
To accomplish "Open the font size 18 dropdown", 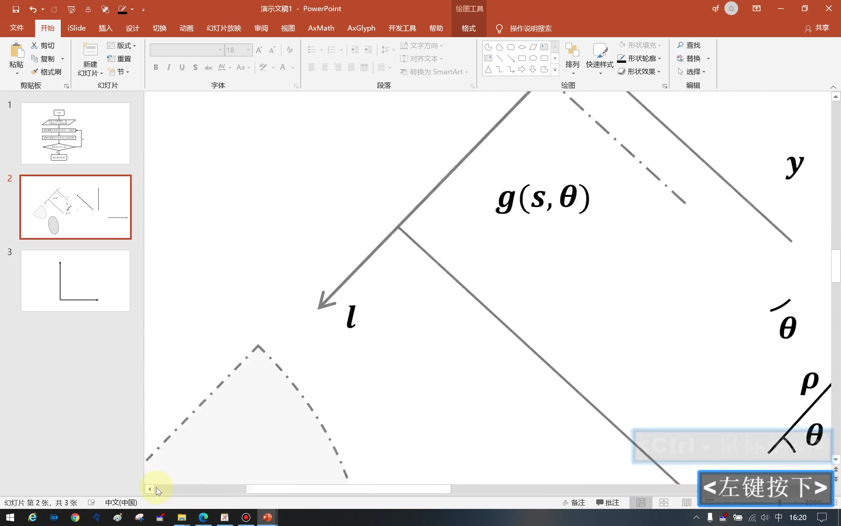I will [248, 50].
